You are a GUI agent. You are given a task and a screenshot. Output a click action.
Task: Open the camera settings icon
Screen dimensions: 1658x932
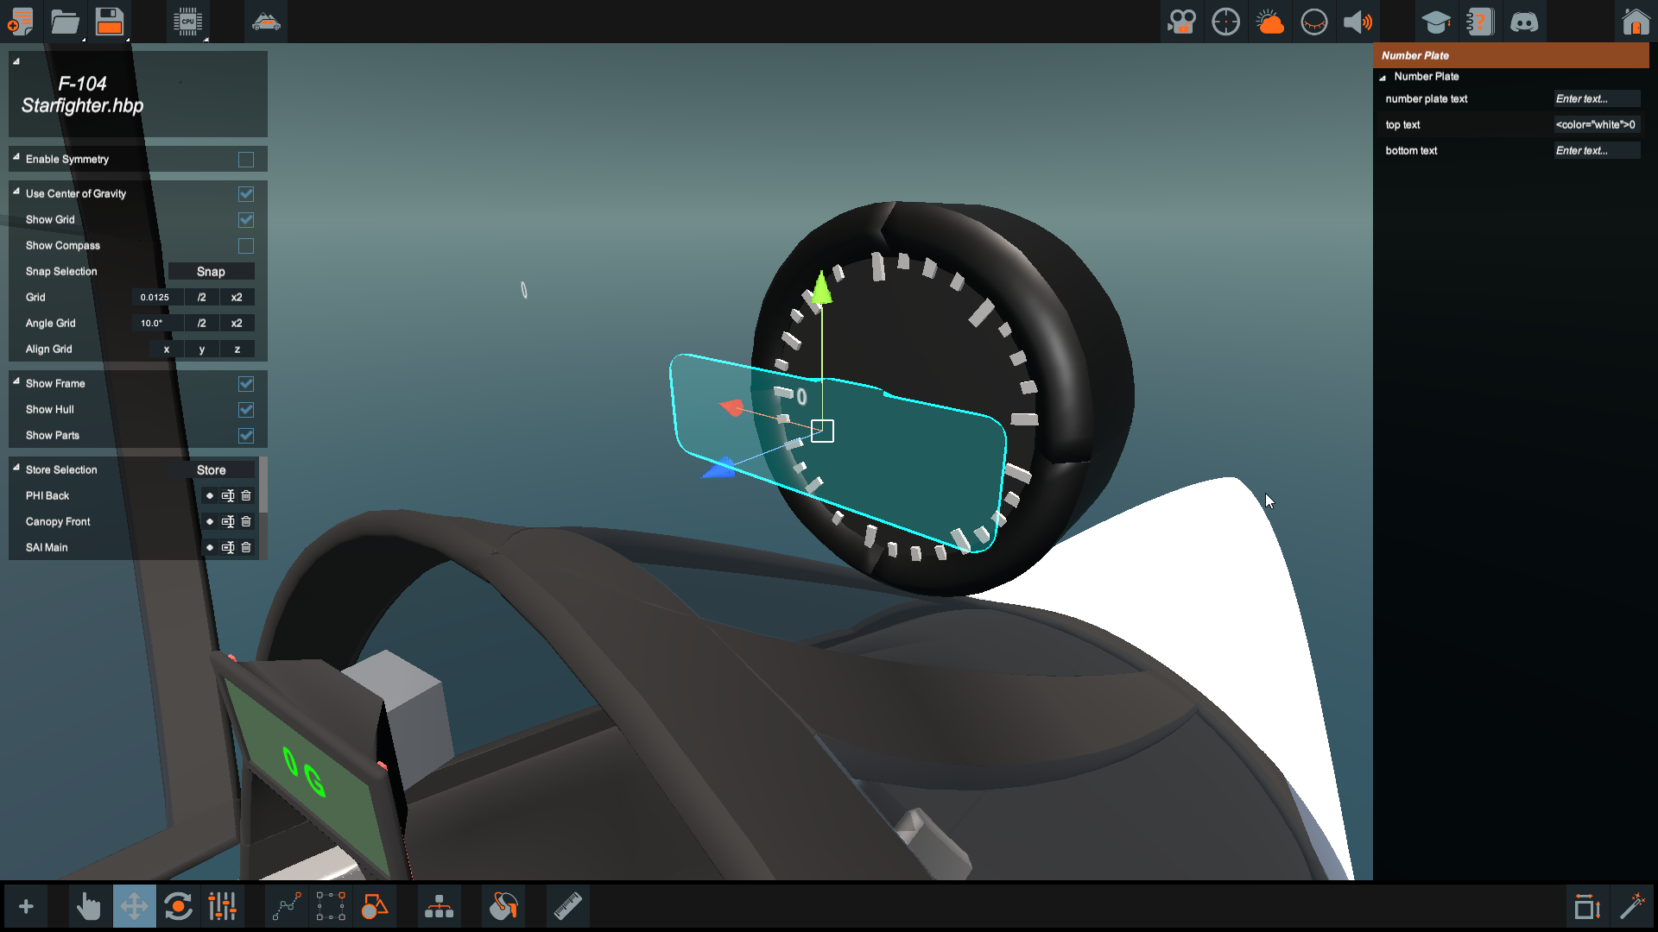[x=1180, y=22]
